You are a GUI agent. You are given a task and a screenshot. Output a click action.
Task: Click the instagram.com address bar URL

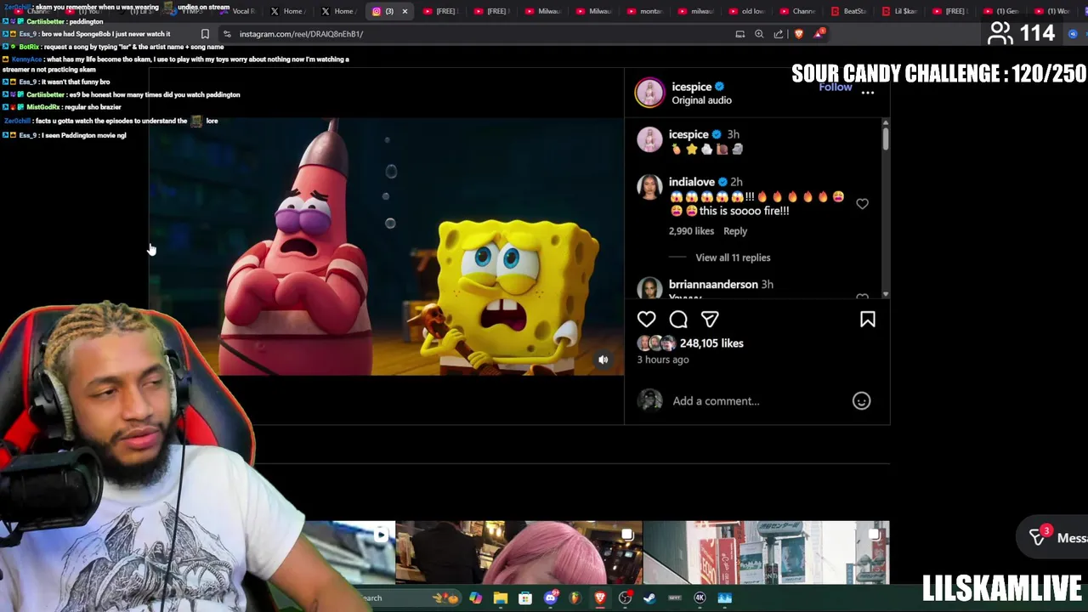pos(301,34)
